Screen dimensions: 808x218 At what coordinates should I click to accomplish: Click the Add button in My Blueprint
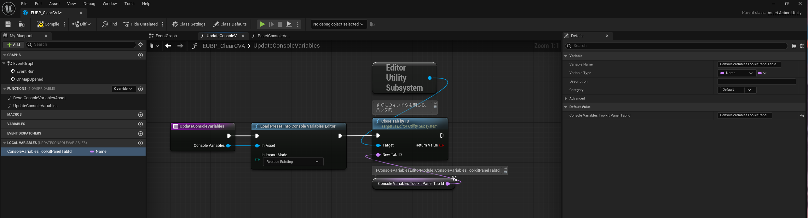tap(14, 45)
